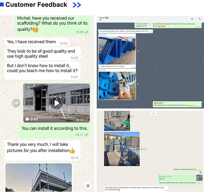Select 'Glad you received products' message

(x=188, y=169)
